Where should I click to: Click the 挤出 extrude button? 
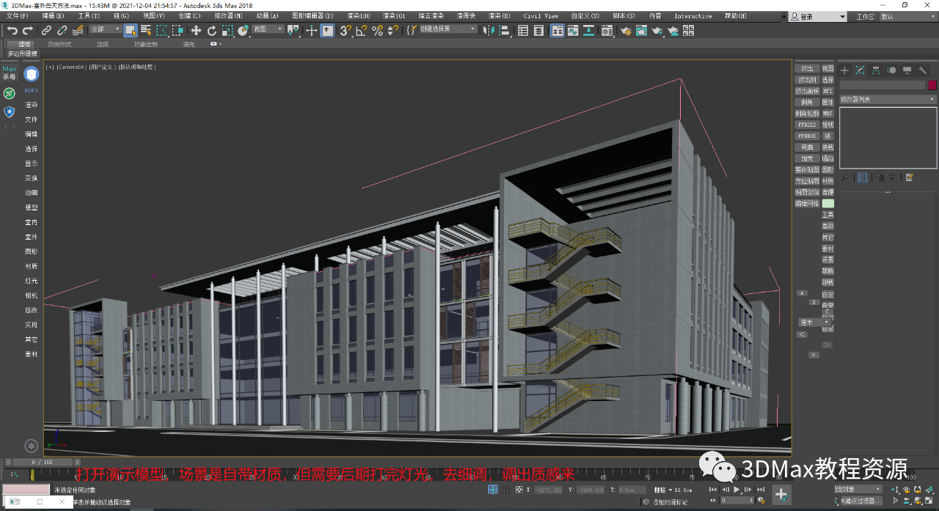(806, 68)
